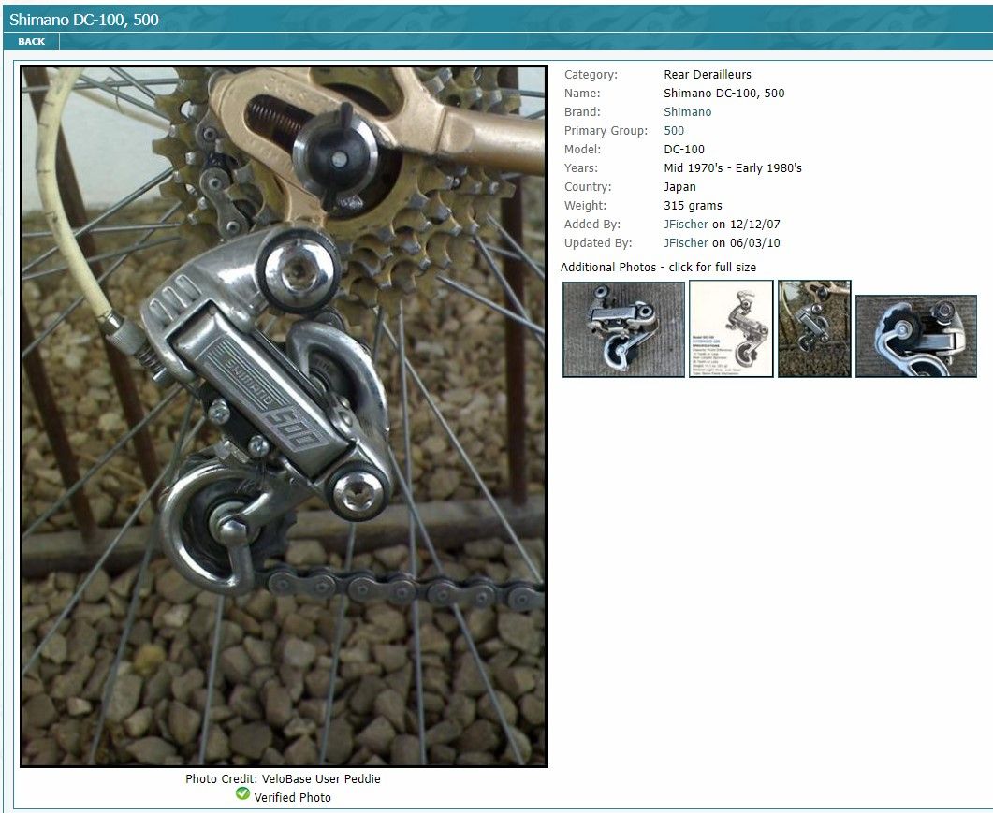Open JFischer profile in Updated By row
This screenshot has width=993, height=813.
(686, 243)
